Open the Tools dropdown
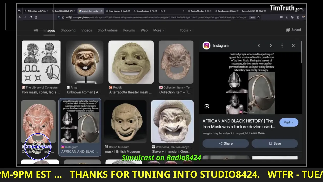This screenshot has width=323, height=182. (x=185, y=30)
